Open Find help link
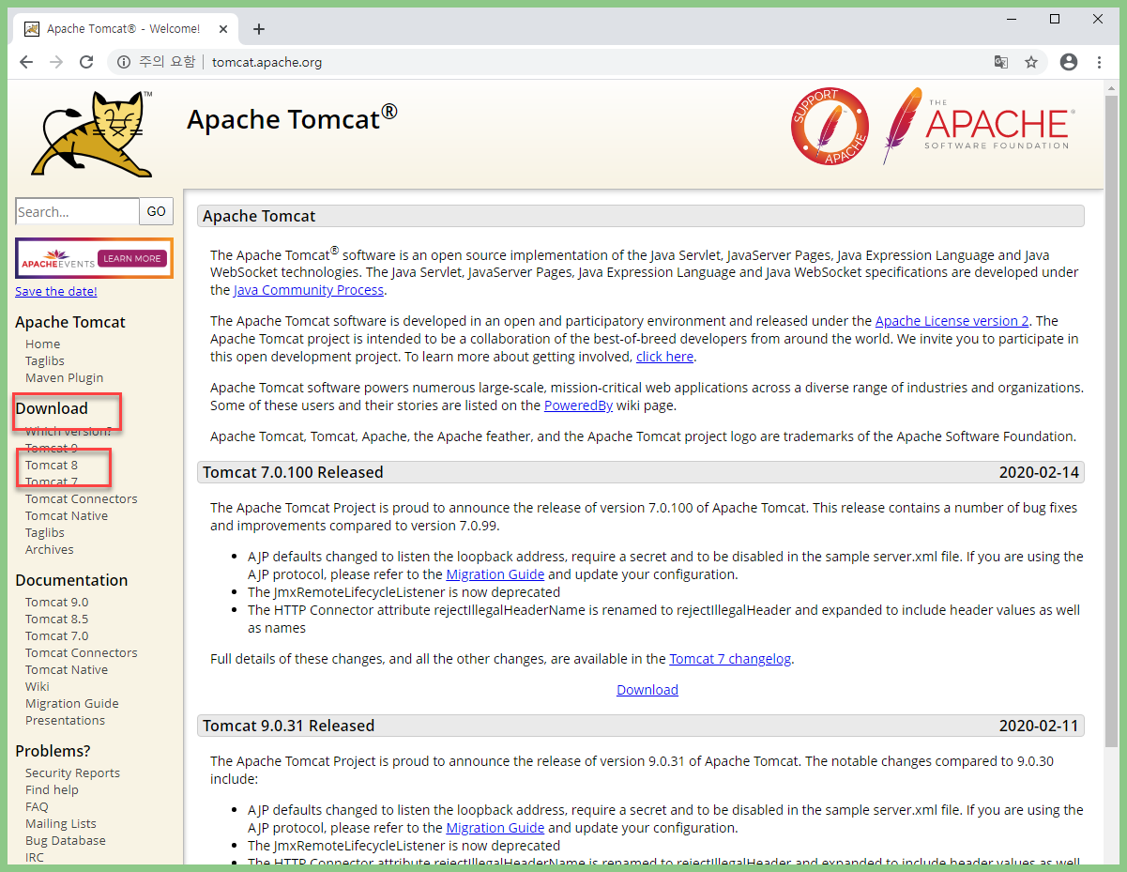This screenshot has width=1127, height=872. pos(52,789)
